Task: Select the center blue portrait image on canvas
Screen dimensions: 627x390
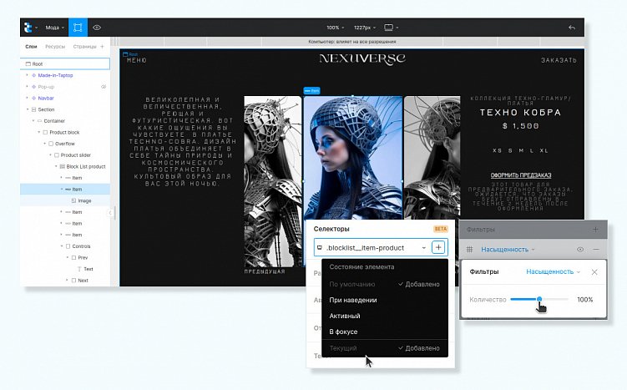Action: (x=353, y=157)
